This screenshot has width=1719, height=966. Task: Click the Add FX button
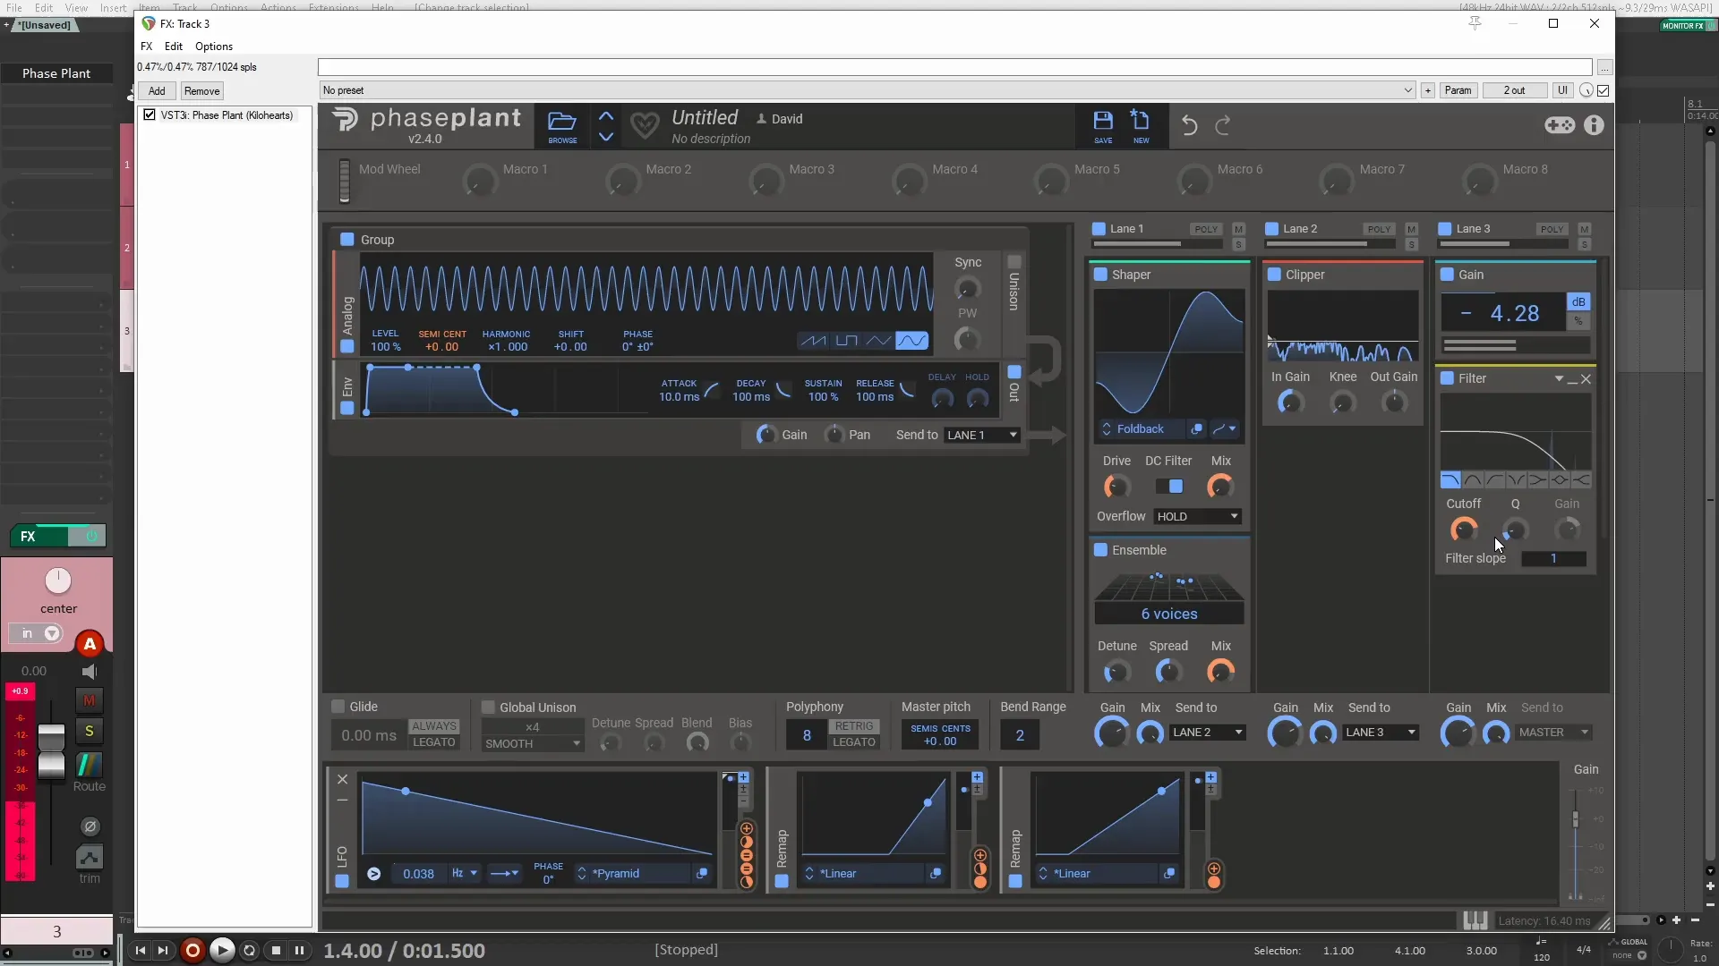coord(157,91)
